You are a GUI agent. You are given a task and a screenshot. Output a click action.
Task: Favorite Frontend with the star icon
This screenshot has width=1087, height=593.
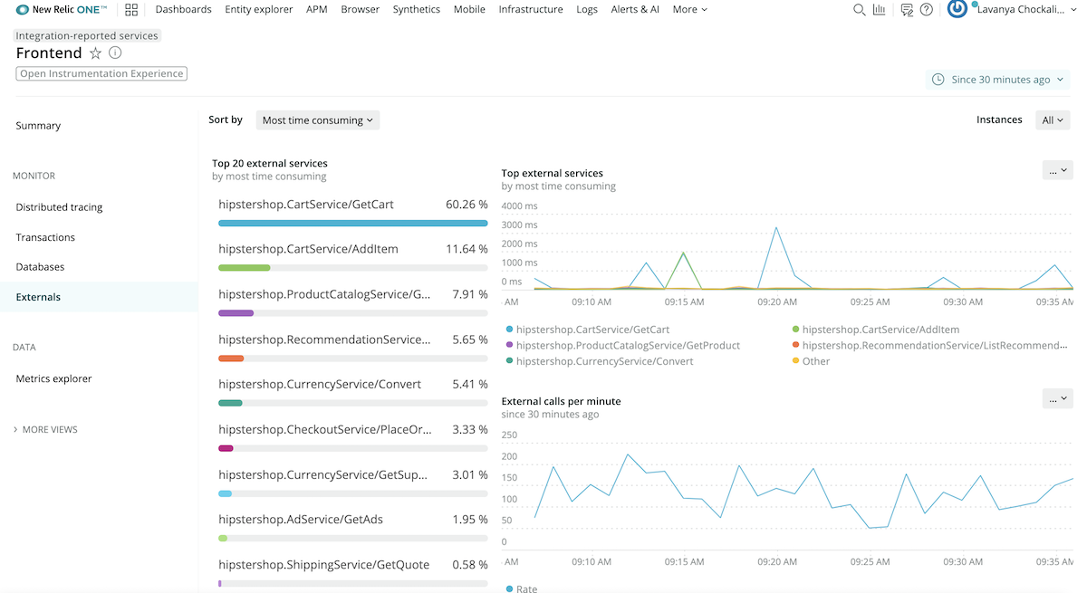coord(96,53)
